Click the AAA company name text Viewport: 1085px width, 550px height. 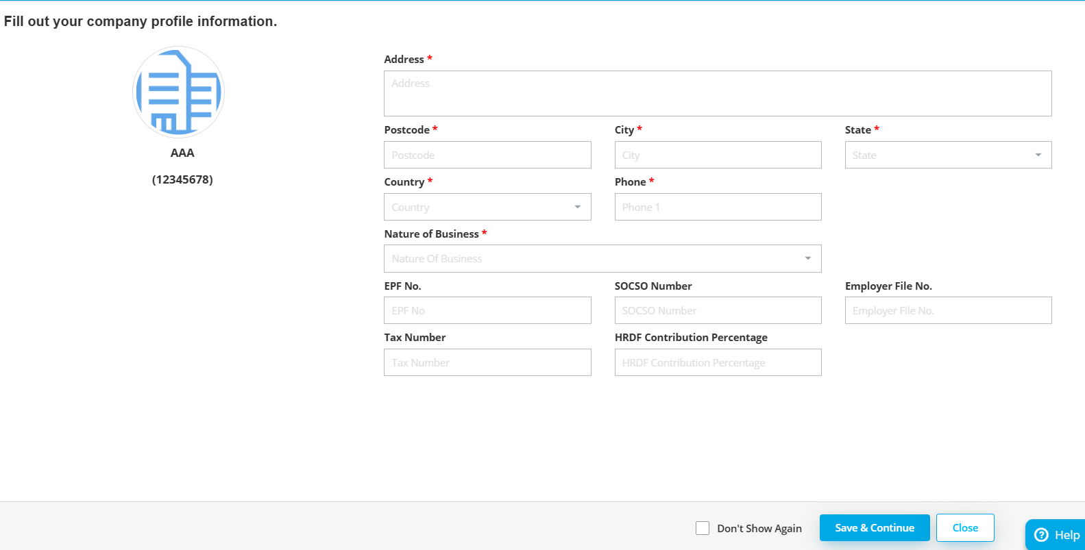pyautogui.click(x=182, y=153)
